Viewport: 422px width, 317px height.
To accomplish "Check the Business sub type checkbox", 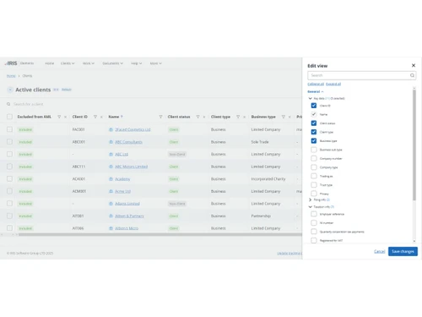I will [314, 150].
